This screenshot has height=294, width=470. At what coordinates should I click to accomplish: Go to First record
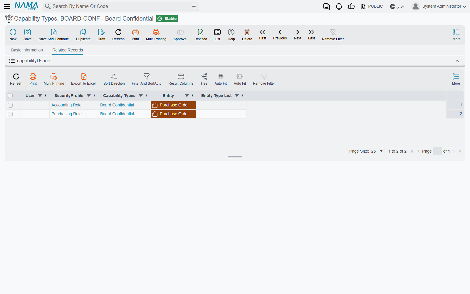pyautogui.click(x=263, y=34)
